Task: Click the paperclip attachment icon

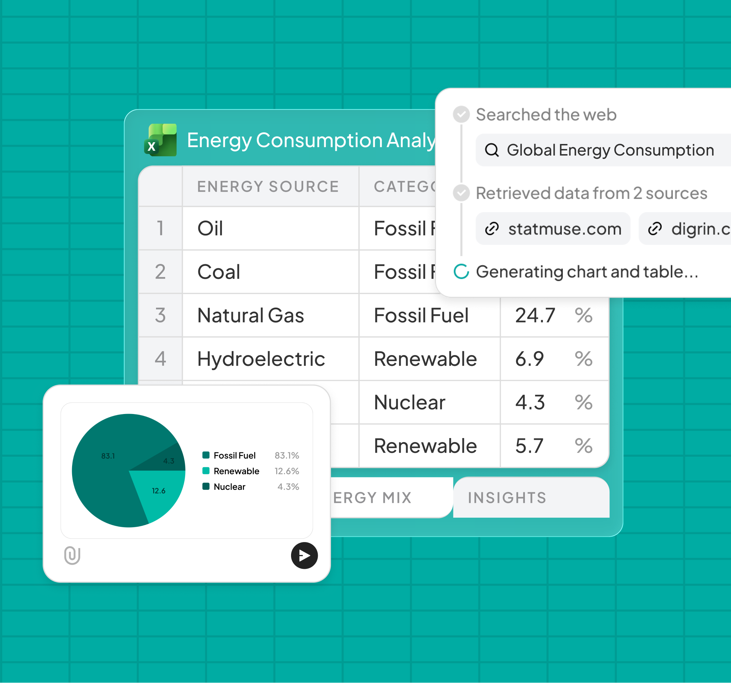Action: click(x=72, y=555)
